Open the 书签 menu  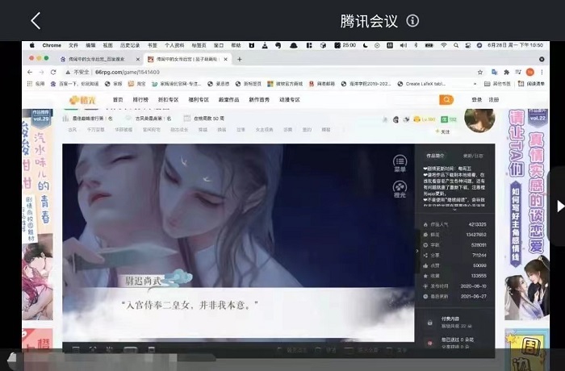(x=152, y=45)
